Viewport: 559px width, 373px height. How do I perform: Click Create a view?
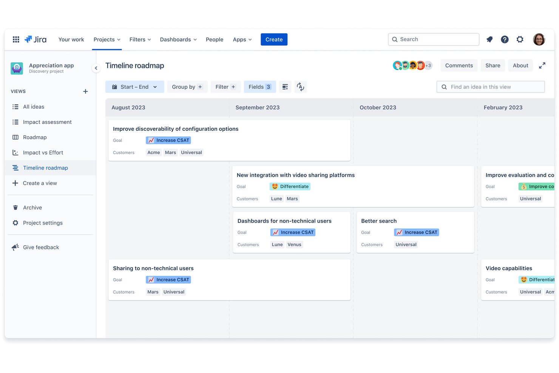click(50, 183)
